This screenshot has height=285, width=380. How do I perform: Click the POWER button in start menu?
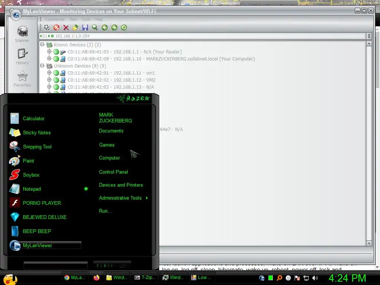pyautogui.click(x=112, y=265)
